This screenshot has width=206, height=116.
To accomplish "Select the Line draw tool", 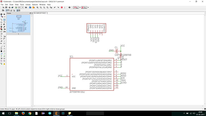I will [1, 47].
